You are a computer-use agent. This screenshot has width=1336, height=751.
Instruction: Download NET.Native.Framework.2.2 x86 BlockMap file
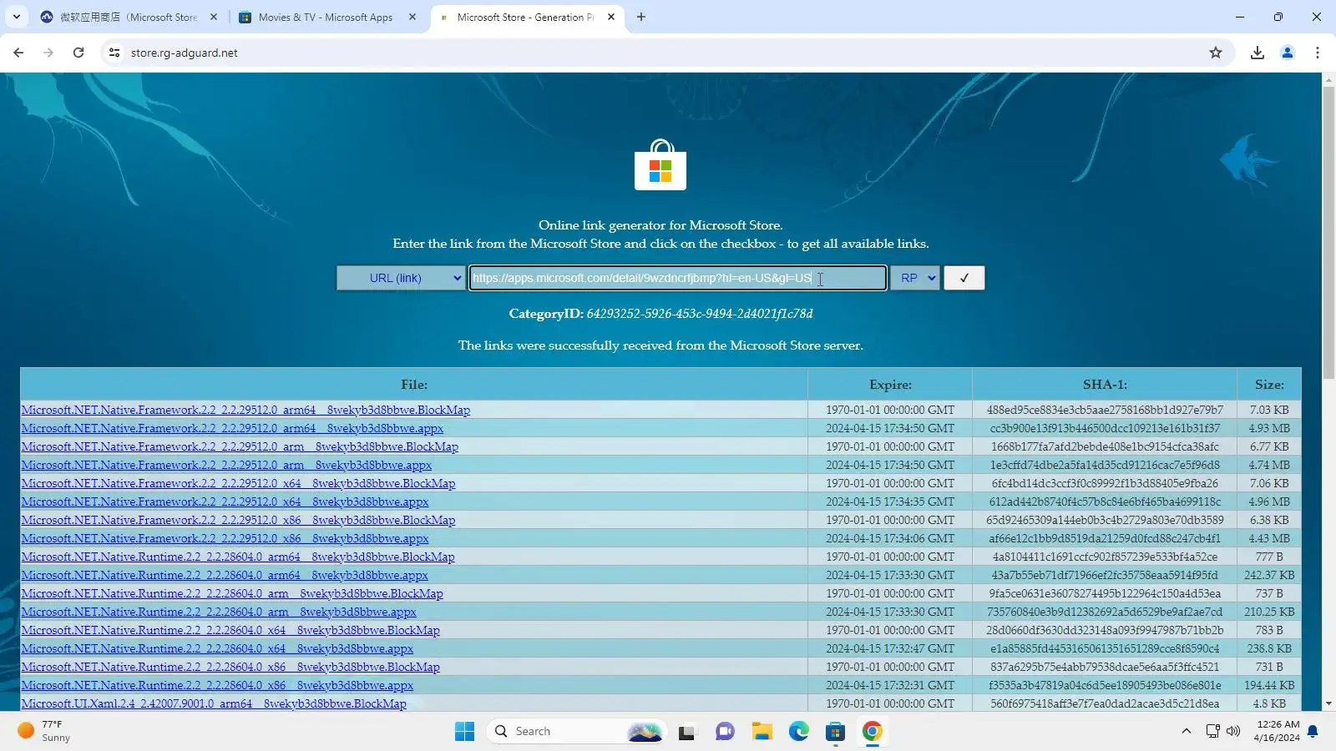[x=238, y=520]
